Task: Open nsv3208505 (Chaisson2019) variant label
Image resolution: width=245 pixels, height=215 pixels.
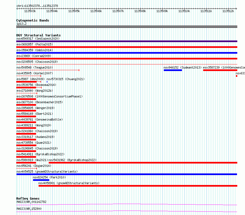Action: tap(37, 62)
